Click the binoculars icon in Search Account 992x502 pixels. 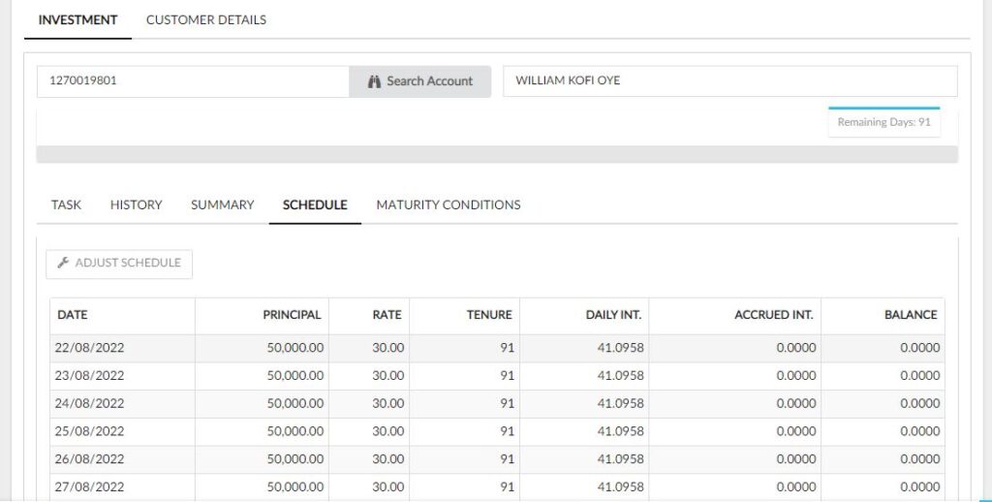(x=374, y=81)
